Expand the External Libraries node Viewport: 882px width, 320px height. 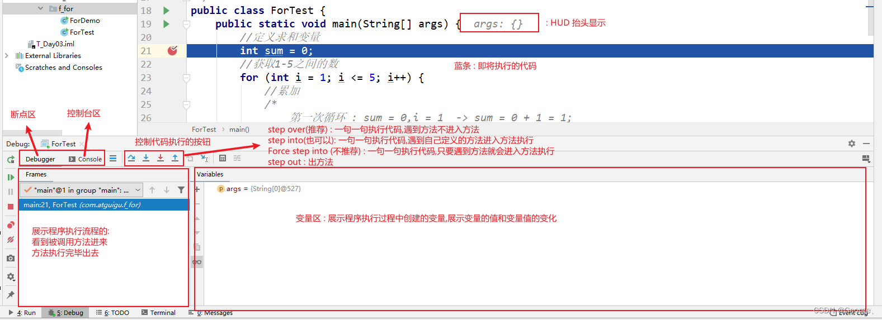click(x=7, y=55)
